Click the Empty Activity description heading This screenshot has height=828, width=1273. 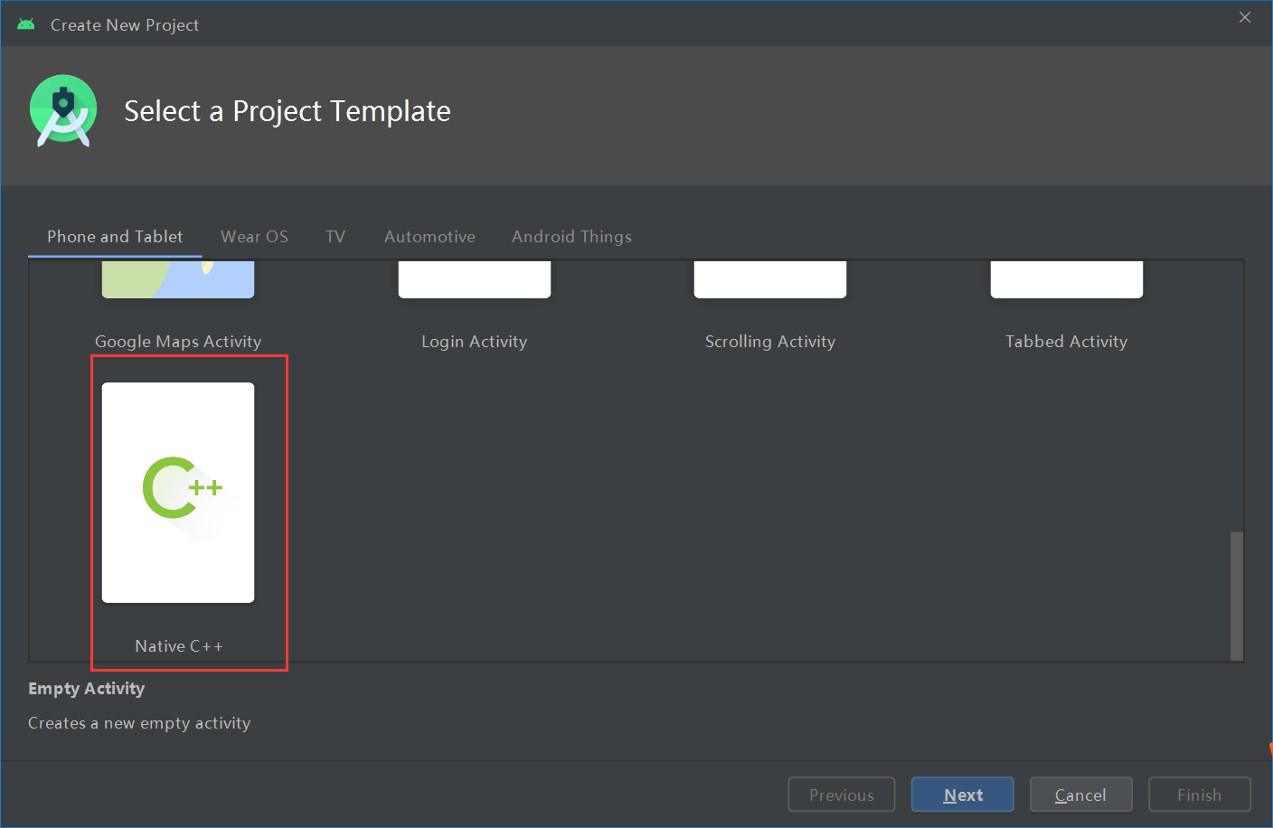[x=87, y=689]
